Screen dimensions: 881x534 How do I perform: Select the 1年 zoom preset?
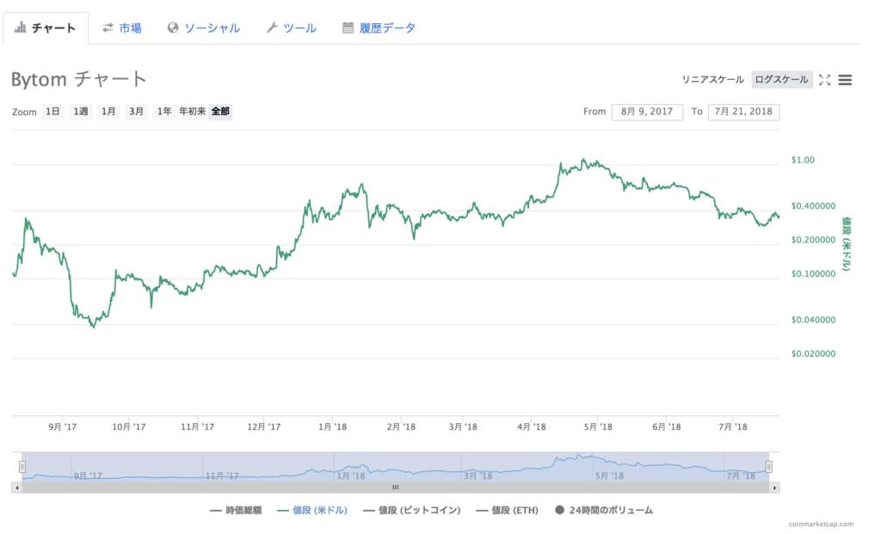coord(163,112)
